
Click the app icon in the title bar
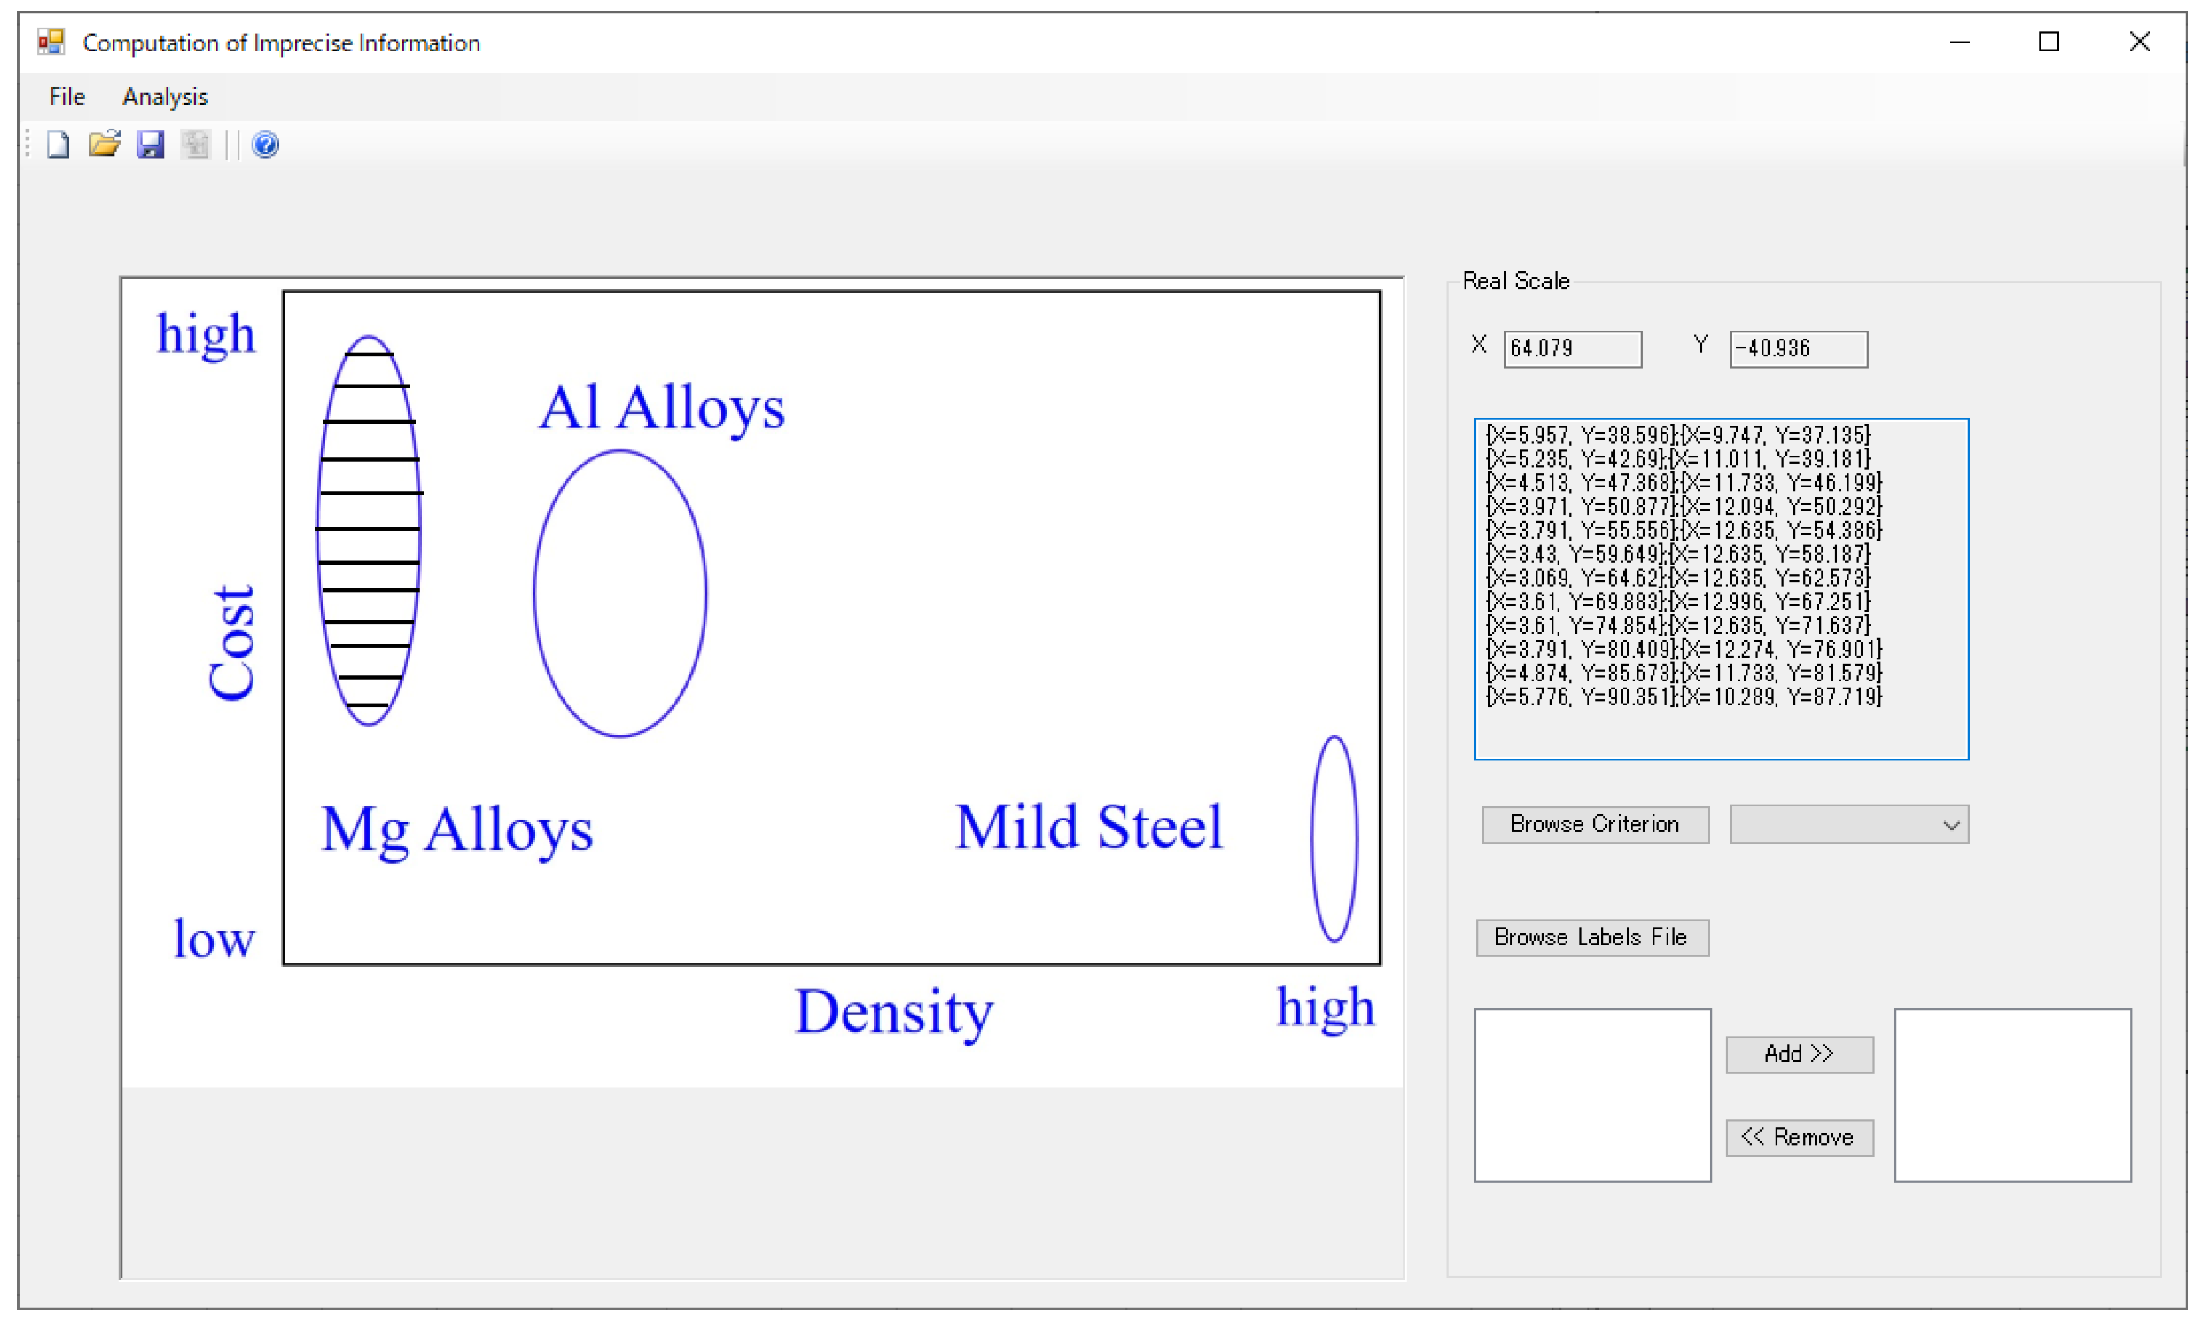point(51,42)
